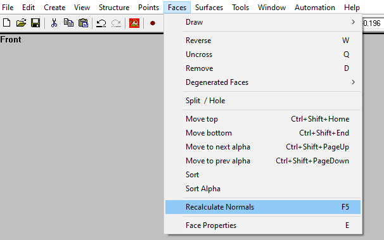The width and height of the screenshot is (384, 240).
Task: Choose Remove in the Faces menu
Action: click(x=263, y=68)
